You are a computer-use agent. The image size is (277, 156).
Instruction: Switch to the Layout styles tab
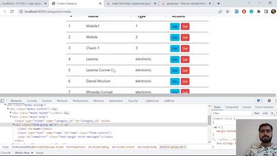click(247, 107)
